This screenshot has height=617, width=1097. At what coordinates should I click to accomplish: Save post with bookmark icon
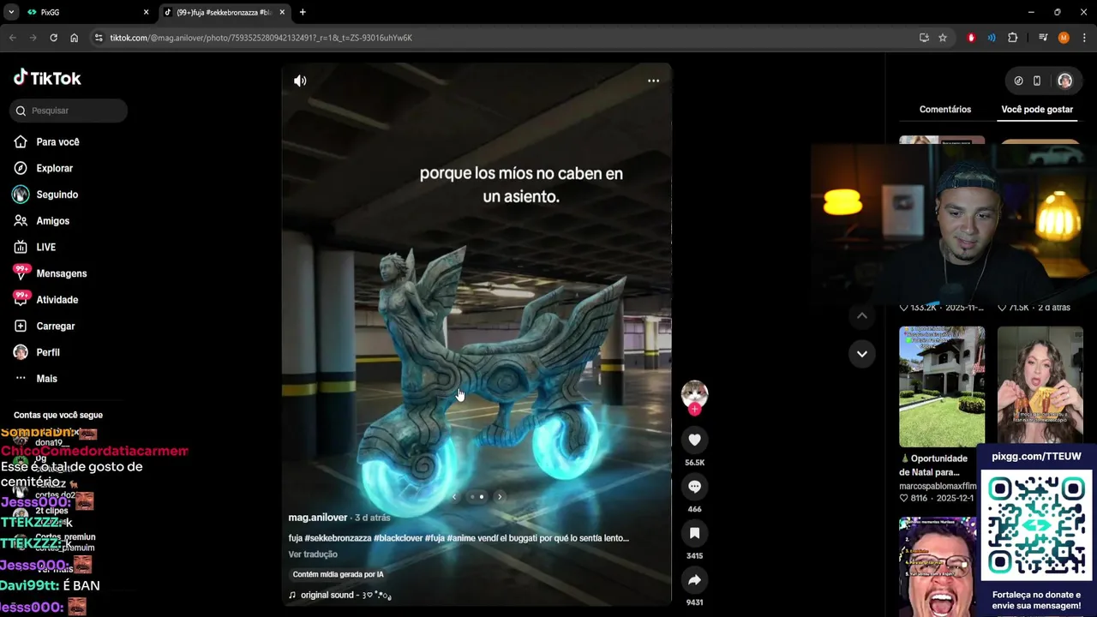point(694,533)
